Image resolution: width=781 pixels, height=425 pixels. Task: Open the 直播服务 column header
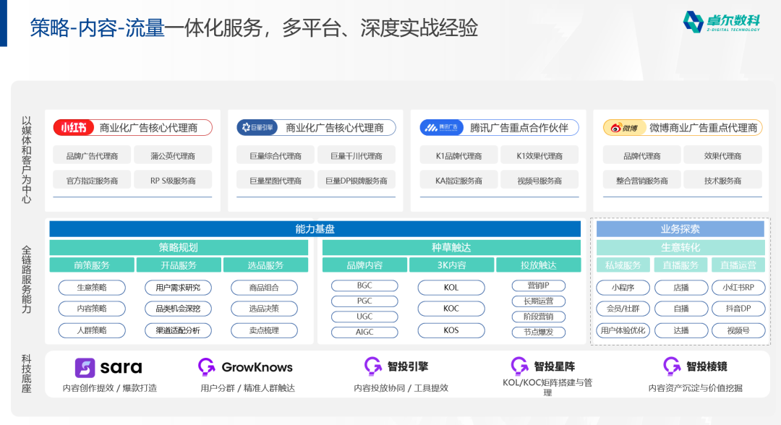(x=680, y=265)
